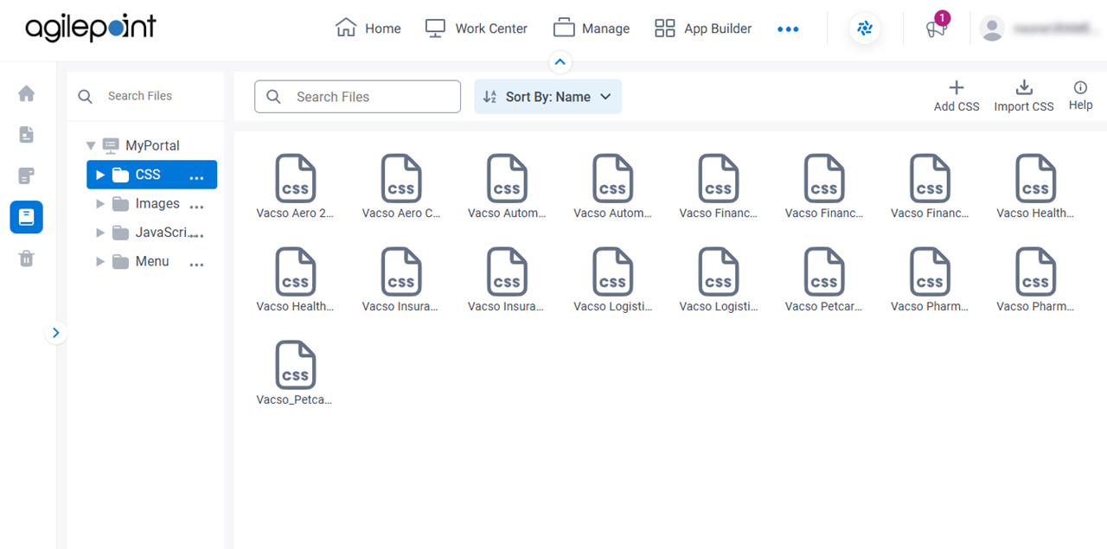Click the main Search Files box

coord(357,97)
